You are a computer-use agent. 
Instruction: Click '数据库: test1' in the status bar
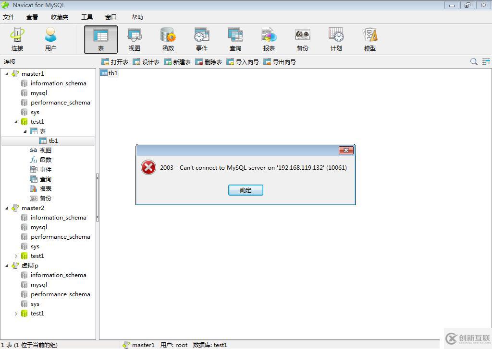point(210,345)
